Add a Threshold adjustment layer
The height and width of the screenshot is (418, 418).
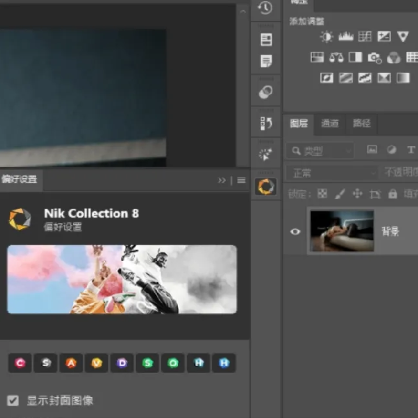coord(365,78)
